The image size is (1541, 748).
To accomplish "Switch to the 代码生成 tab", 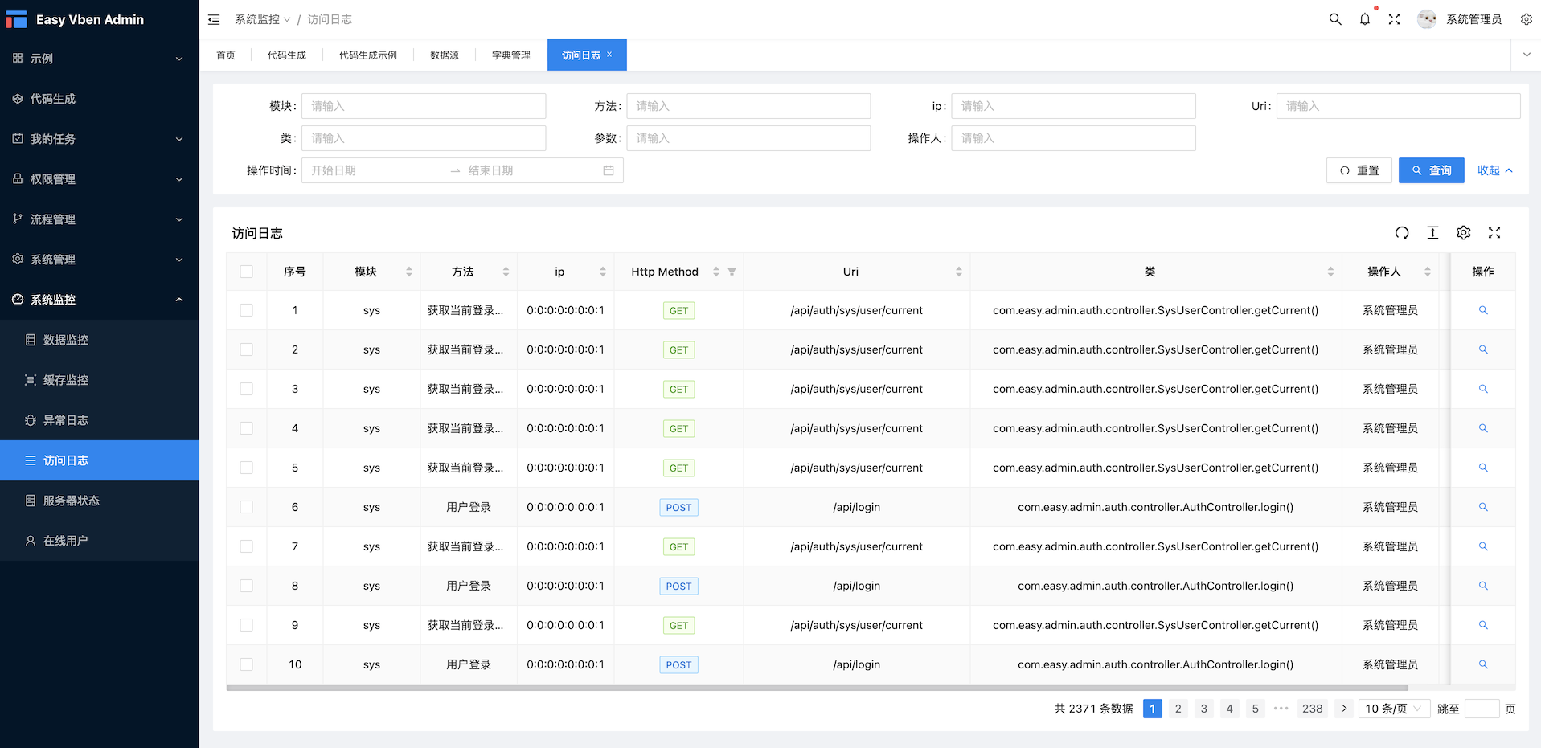I will click(x=287, y=55).
